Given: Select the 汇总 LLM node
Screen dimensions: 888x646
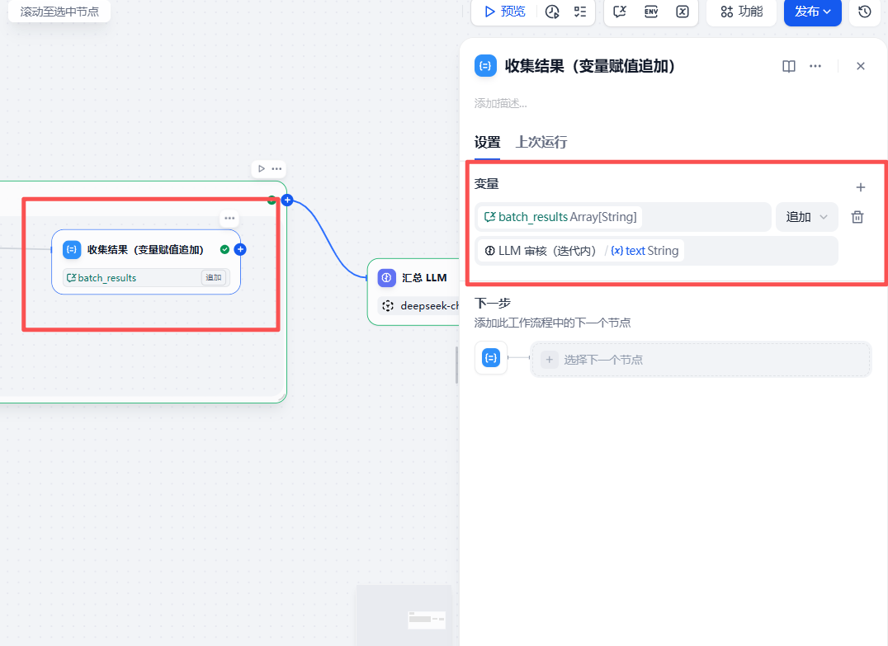Looking at the screenshot, I should pos(413,292).
